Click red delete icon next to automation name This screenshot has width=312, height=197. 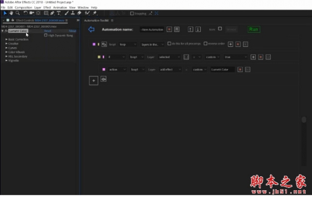coord(169,29)
